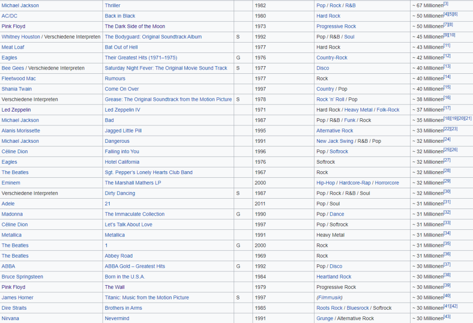
Task: Open the Bruce Springsteen artist link
Action: (22, 277)
